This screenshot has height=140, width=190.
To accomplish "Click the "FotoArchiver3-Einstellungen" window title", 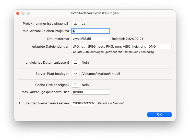I will click(x=95, y=13).
